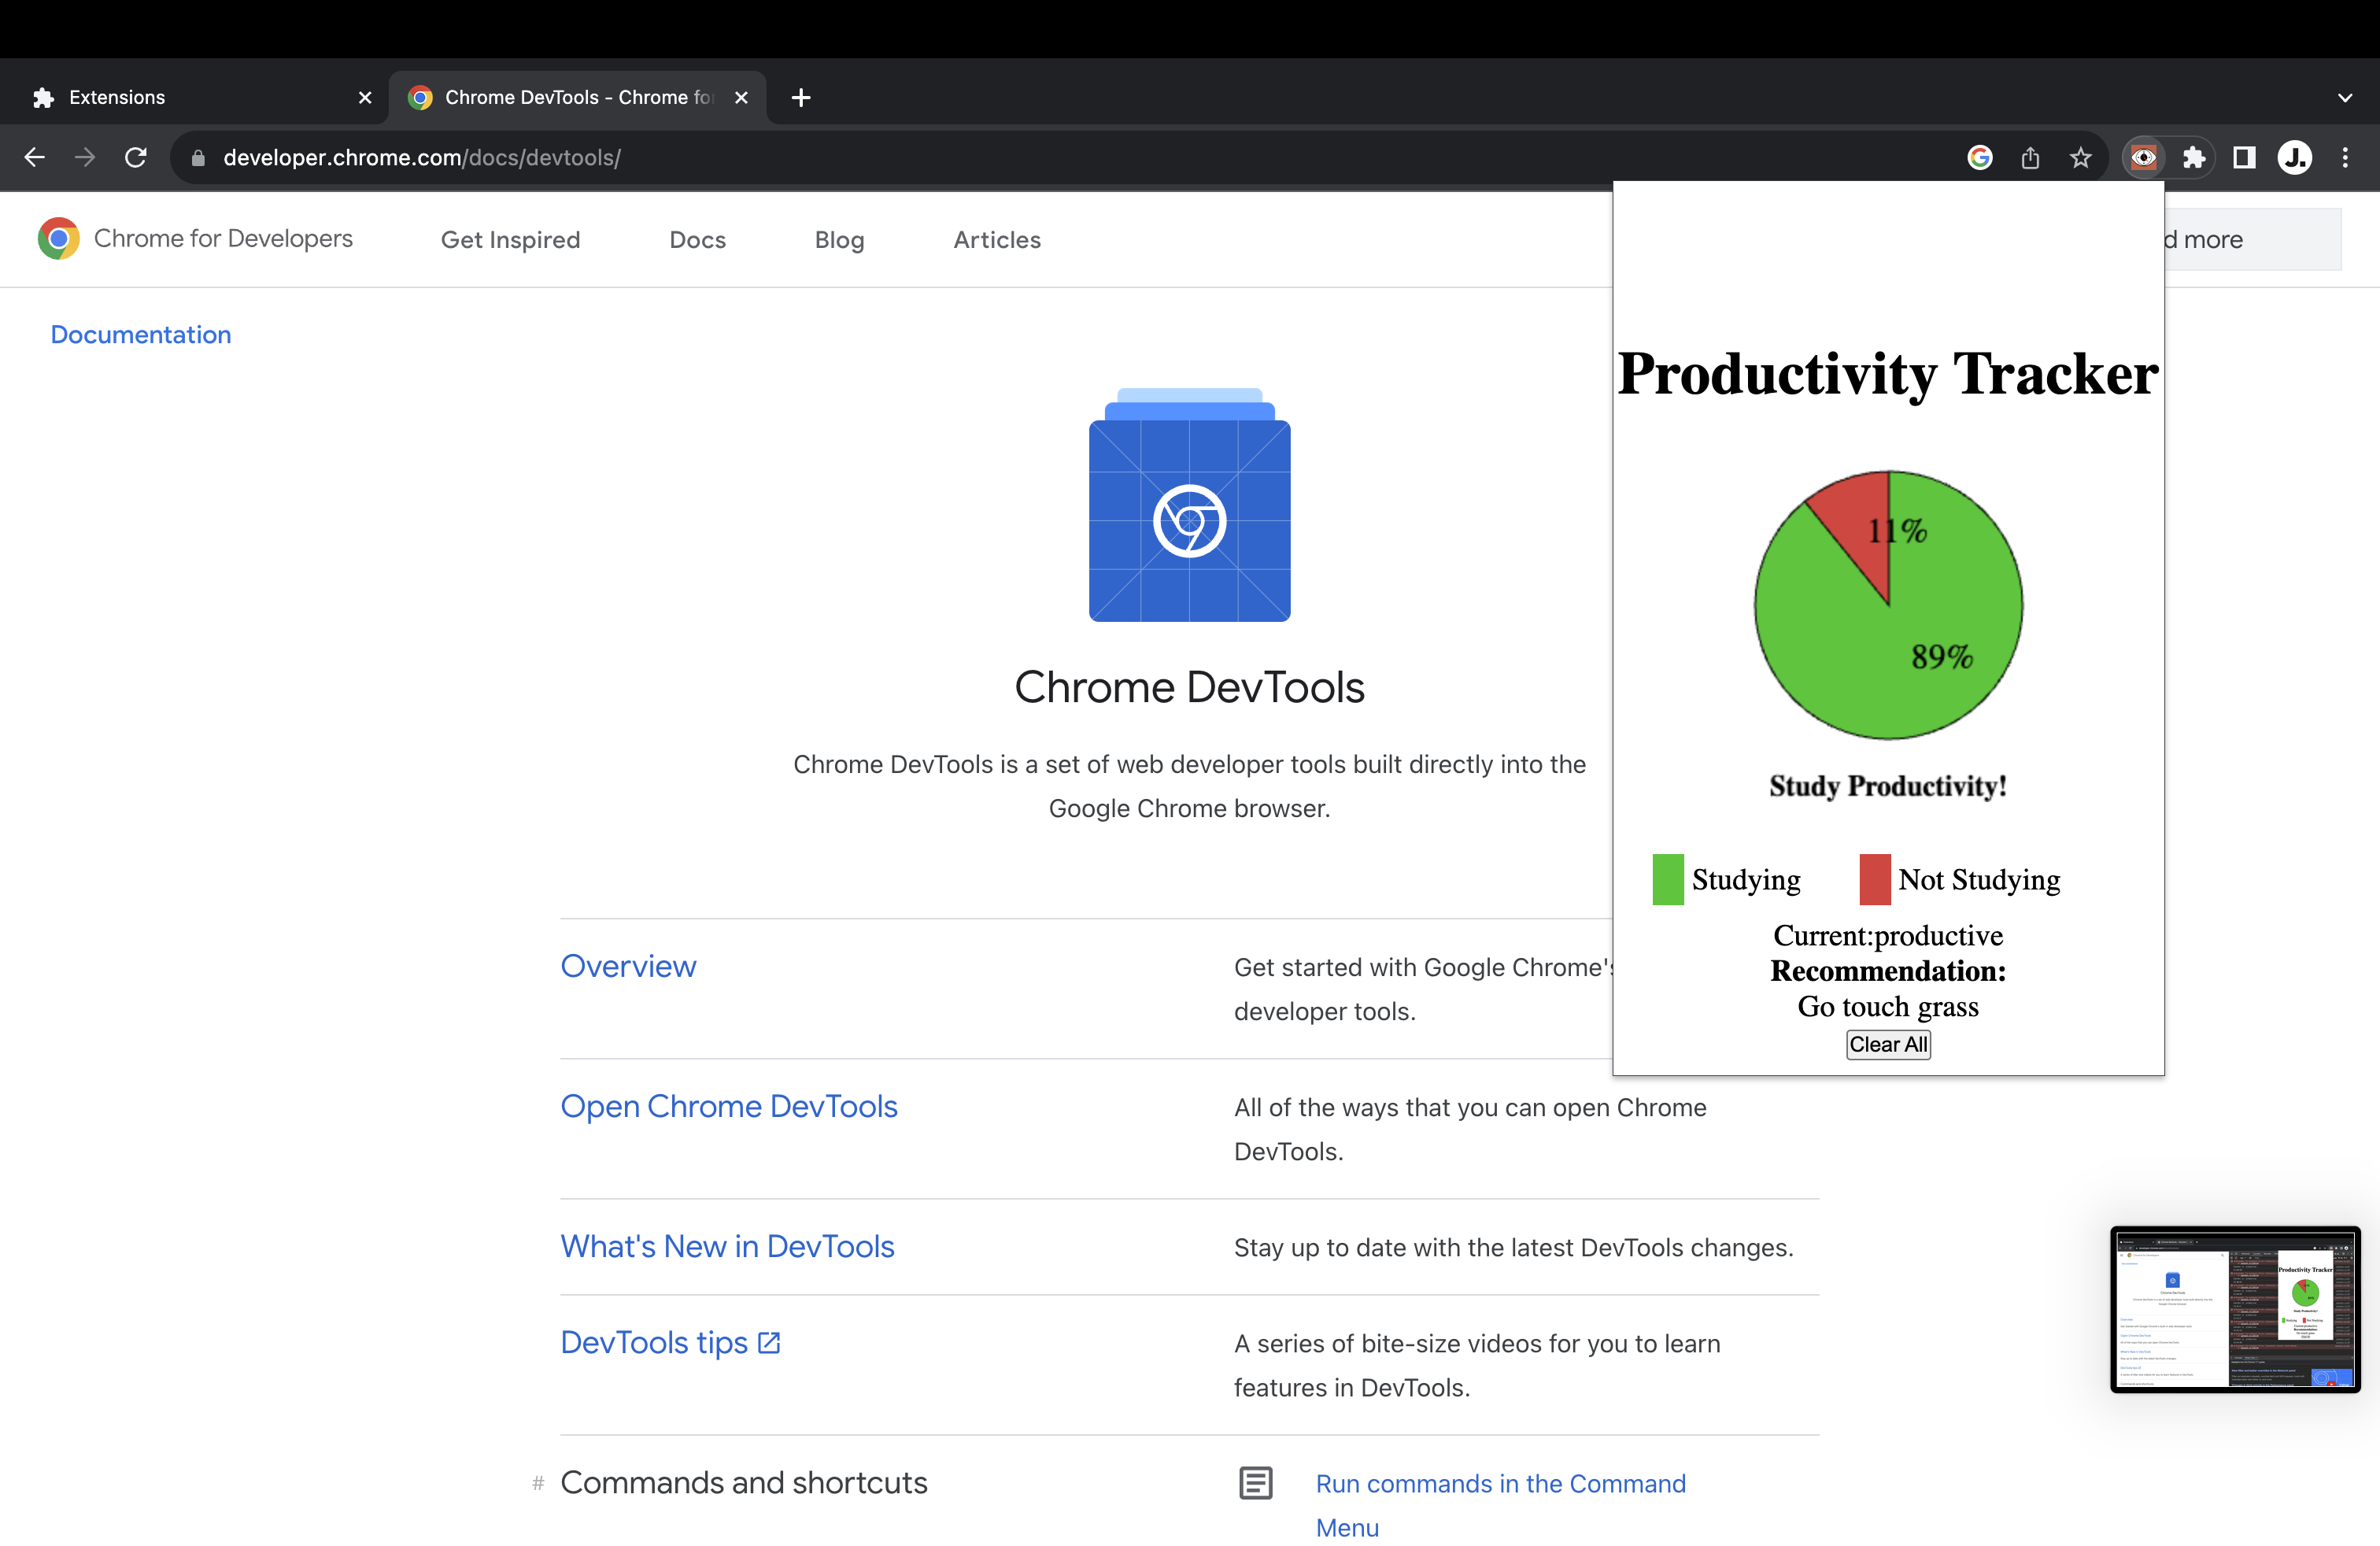Click the red Not Studying legend swatch
The height and width of the screenshot is (1546, 2380).
pyautogui.click(x=1874, y=879)
